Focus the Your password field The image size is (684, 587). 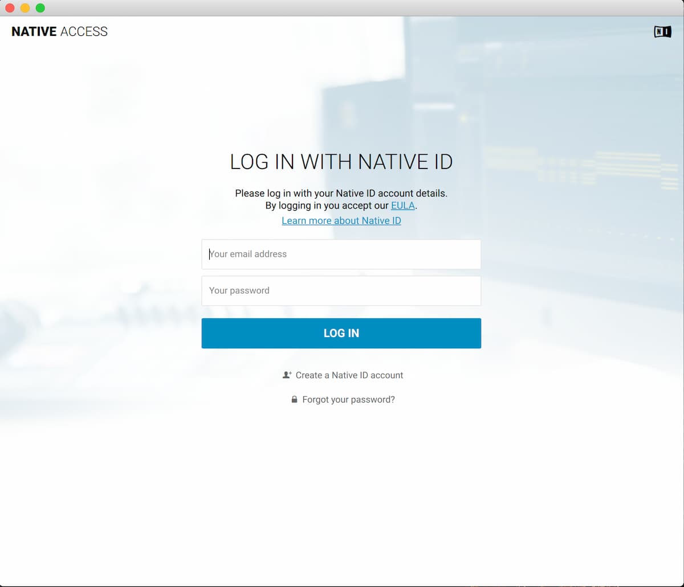pos(341,290)
